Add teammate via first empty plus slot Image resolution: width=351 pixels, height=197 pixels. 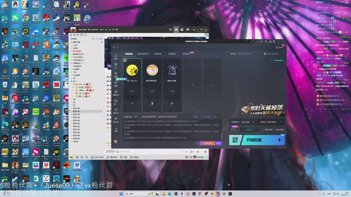pos(192,85)
